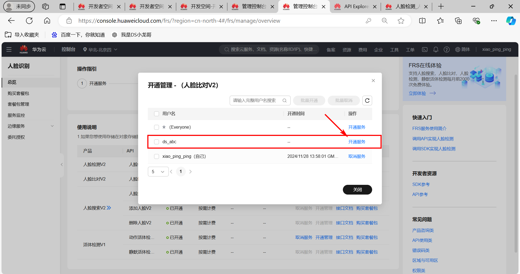Image resolution: width=520 pixels, height=274 pixels.
Task: Click the refresh icon in the dialog
Action: click(x=367, y=101)
